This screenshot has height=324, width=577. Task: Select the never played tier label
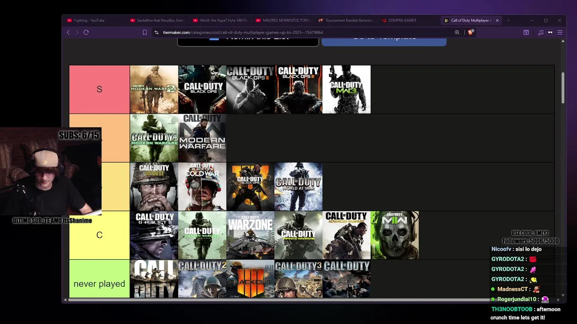[x=99, y=279]
